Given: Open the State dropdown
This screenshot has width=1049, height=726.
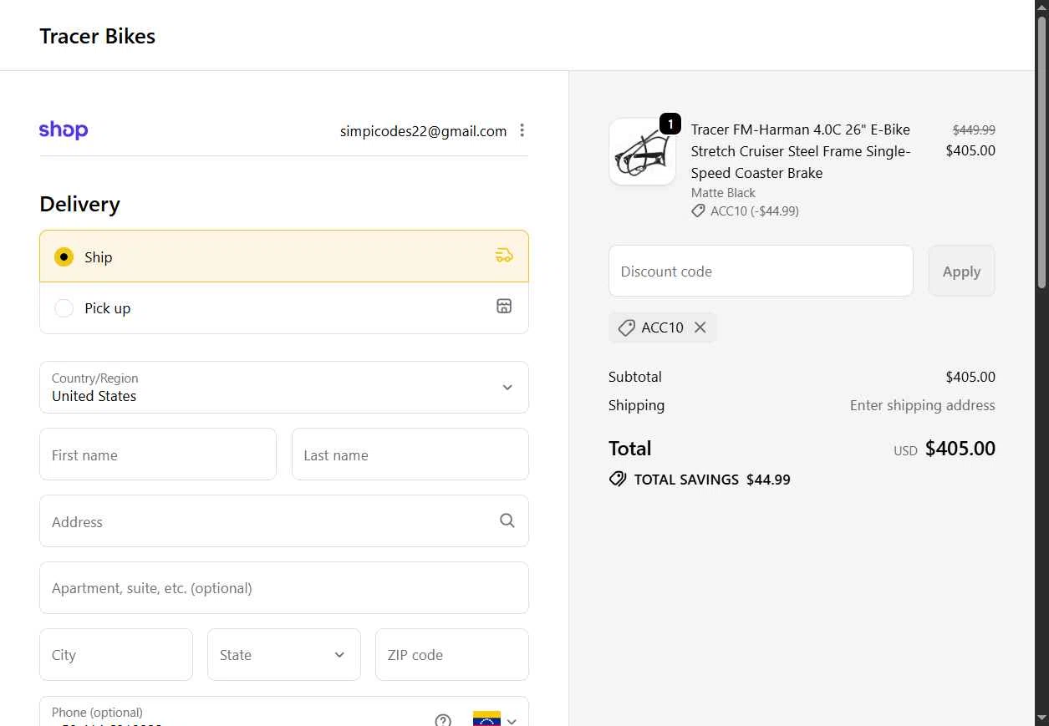Looking at the screenshot, I should coord(284,655).
